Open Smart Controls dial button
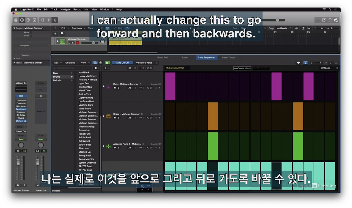 [x=42, y=20]
